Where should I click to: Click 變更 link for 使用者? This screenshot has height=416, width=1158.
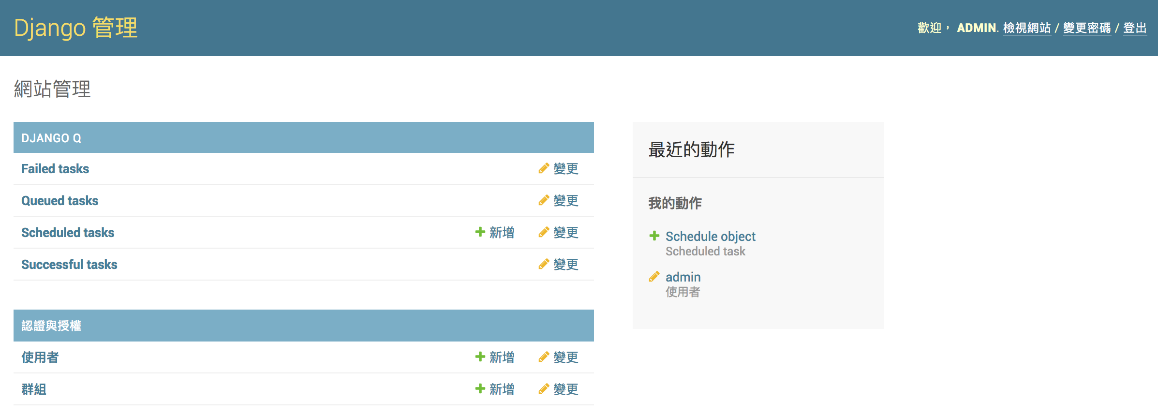[x=566, y=357]
